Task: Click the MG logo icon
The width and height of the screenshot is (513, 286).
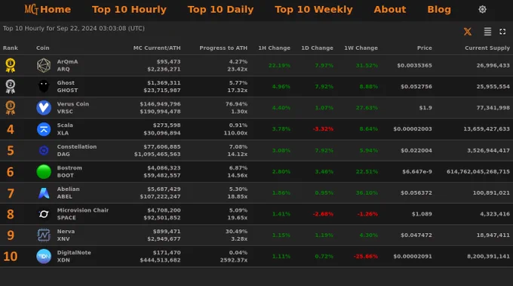Action: (31, 9)
